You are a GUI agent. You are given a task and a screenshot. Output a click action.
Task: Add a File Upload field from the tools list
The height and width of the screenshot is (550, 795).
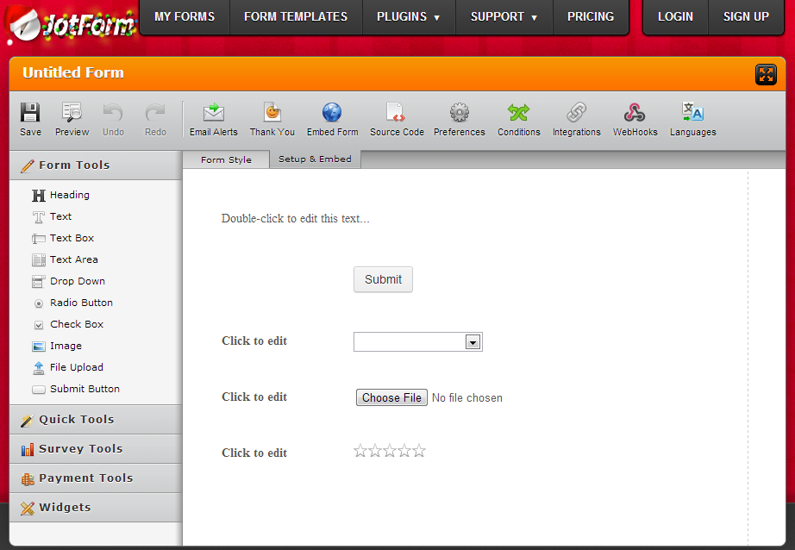67,367
